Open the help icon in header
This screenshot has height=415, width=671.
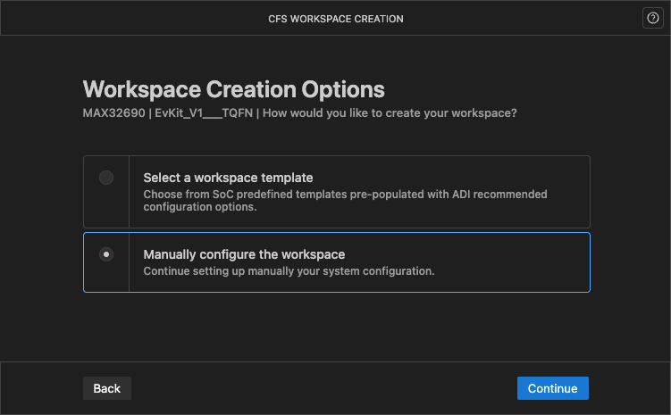652,19
